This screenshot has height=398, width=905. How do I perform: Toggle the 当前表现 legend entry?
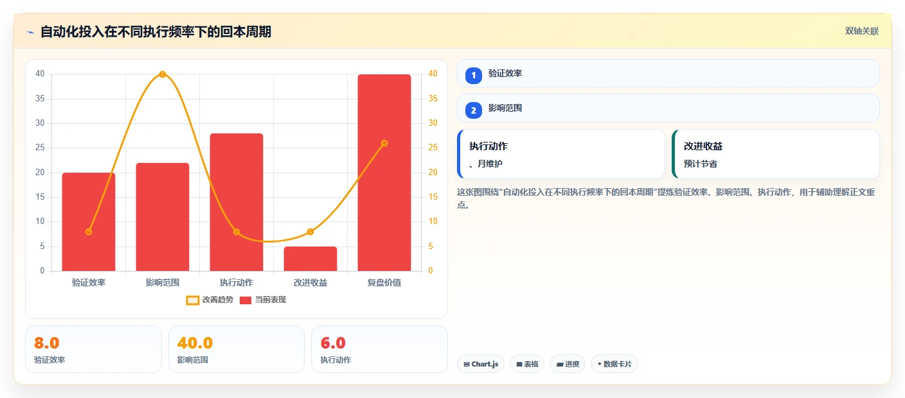pos(262,300)
